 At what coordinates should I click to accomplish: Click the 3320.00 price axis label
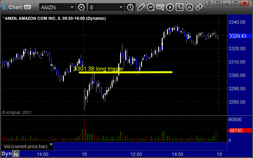point(237,49)
